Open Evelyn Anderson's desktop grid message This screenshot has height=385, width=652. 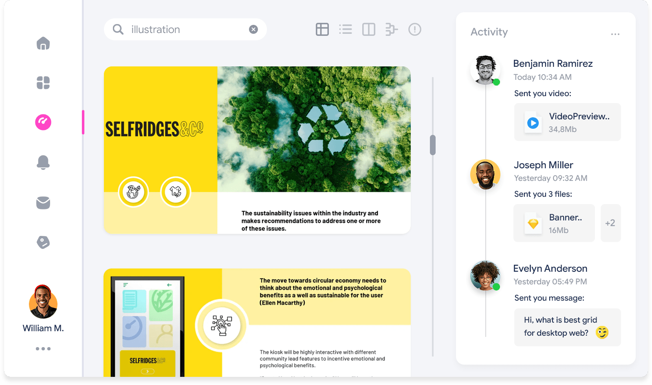click(568, 327)
